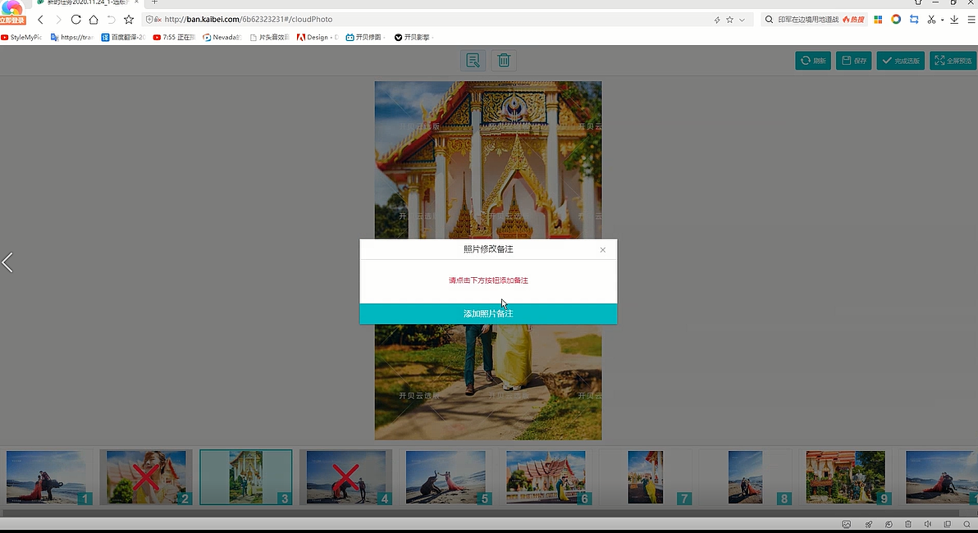Click the multicolor ring extension icon

click(896, 20)
